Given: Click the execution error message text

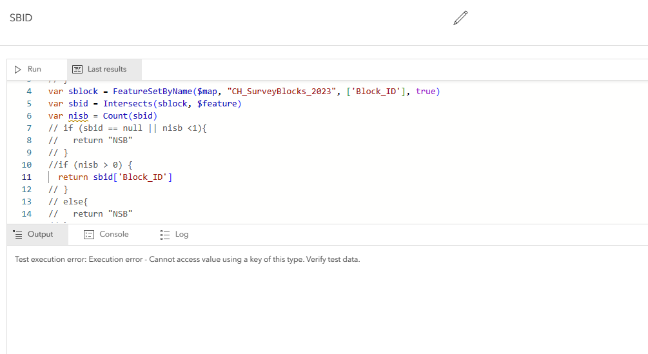Looking at the screenshot, I should click(187, 259).
